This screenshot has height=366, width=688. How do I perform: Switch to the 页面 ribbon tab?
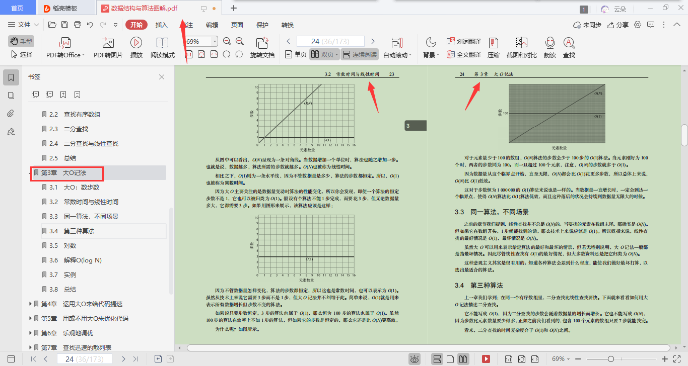click(237, 25)
